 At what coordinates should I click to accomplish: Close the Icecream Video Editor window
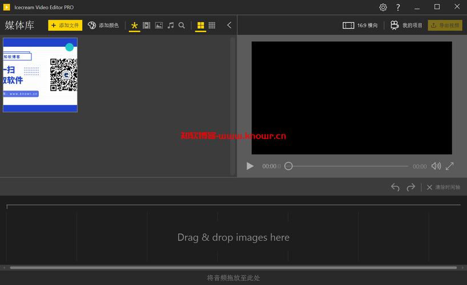click(457, 6)
